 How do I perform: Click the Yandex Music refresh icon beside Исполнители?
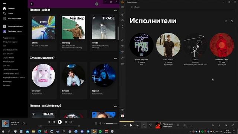[x=232, y=21]
